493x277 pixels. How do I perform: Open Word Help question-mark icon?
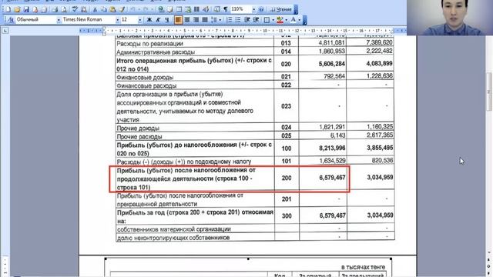click(x=261, y=9)
